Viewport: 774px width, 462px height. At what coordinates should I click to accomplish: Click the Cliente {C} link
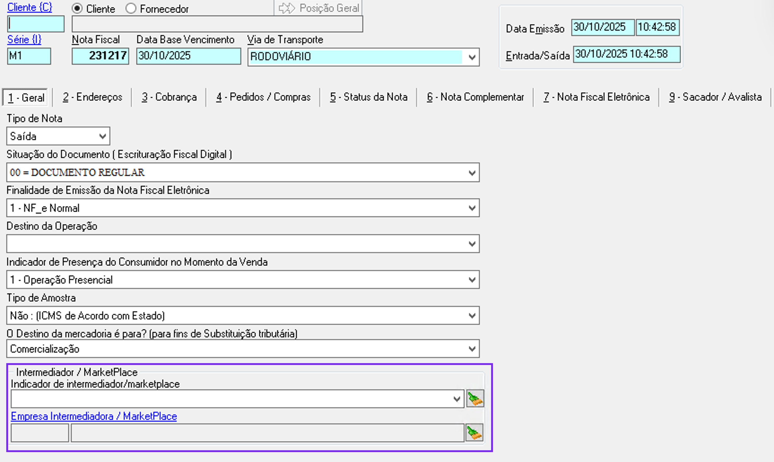click(x=29, y=7)
